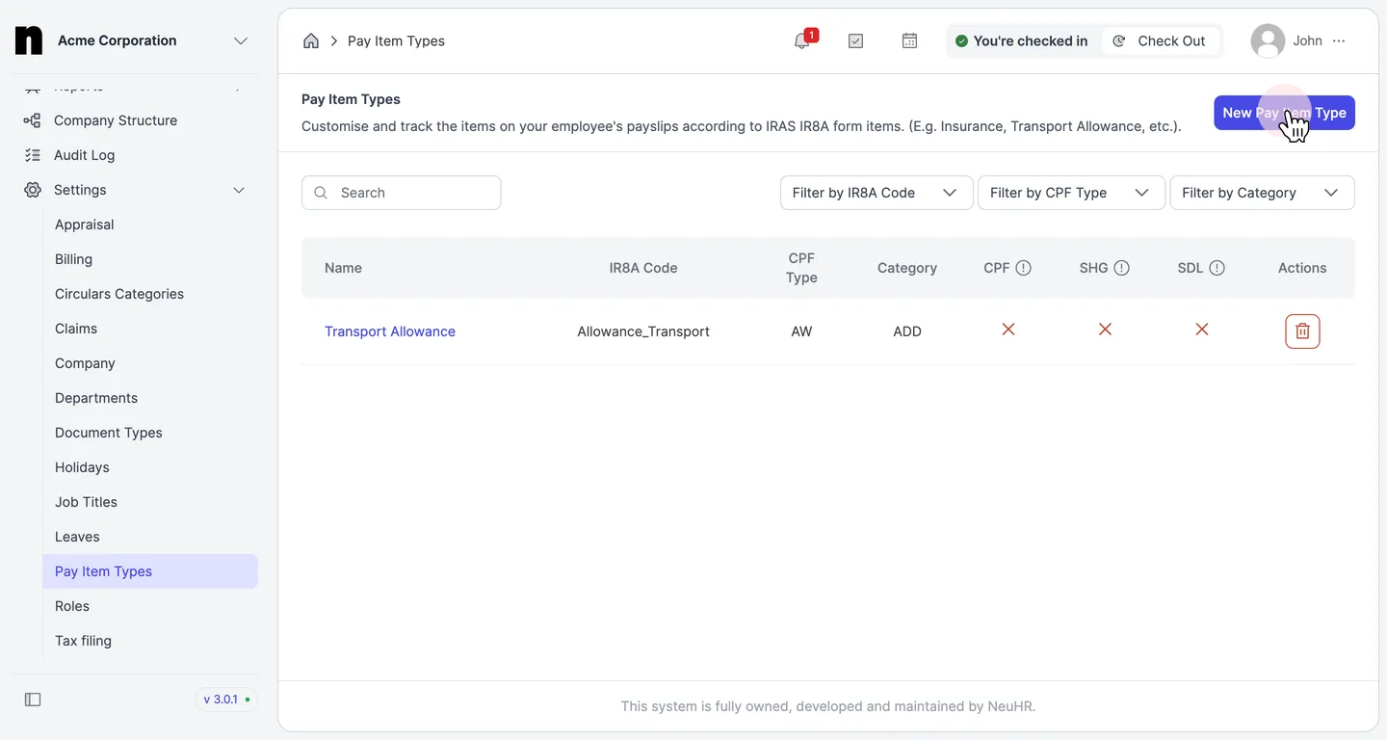The image size is (1387, 740).
Task: Click Pay Item Types breadcrumb
Action: pyautogui.click(x=396, y=40)
